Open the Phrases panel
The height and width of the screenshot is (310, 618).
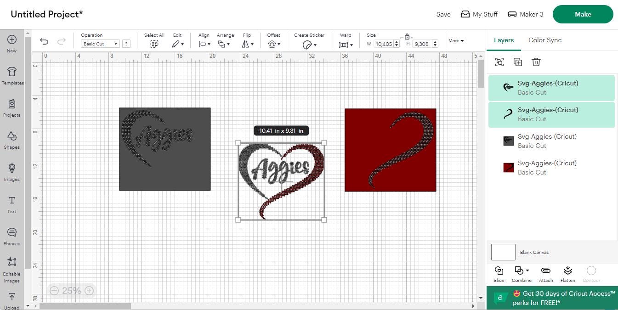[11, 232]
